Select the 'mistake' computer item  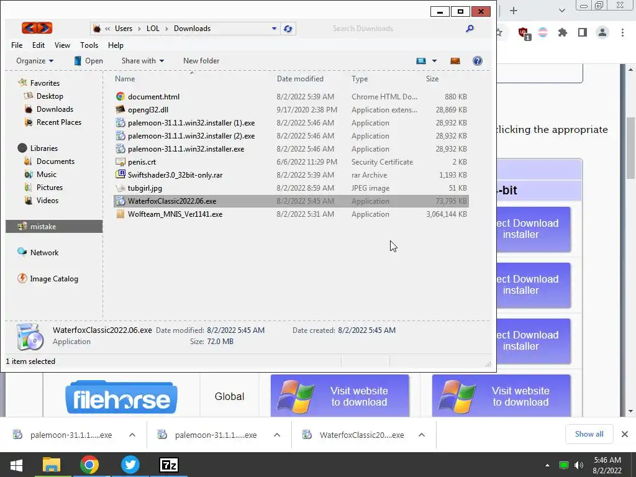tap(54, 226)
